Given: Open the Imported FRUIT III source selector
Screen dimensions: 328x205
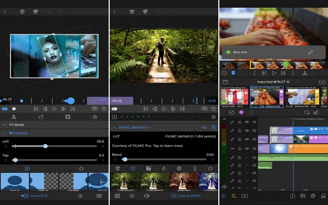Looking at the screenshot, I should click(273, 82).
